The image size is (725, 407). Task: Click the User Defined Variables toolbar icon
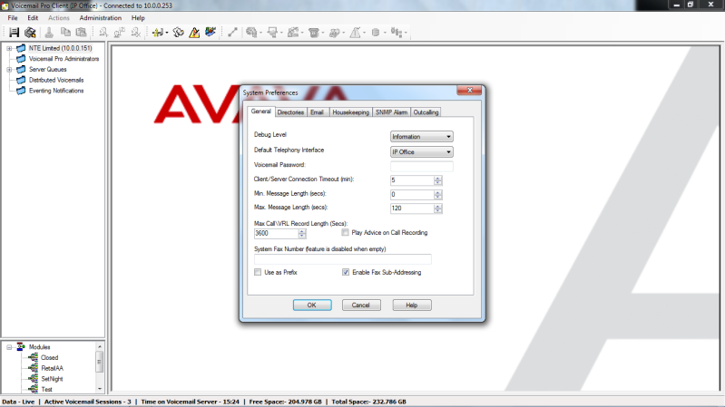pyautogui.click(x=158, y=33)
